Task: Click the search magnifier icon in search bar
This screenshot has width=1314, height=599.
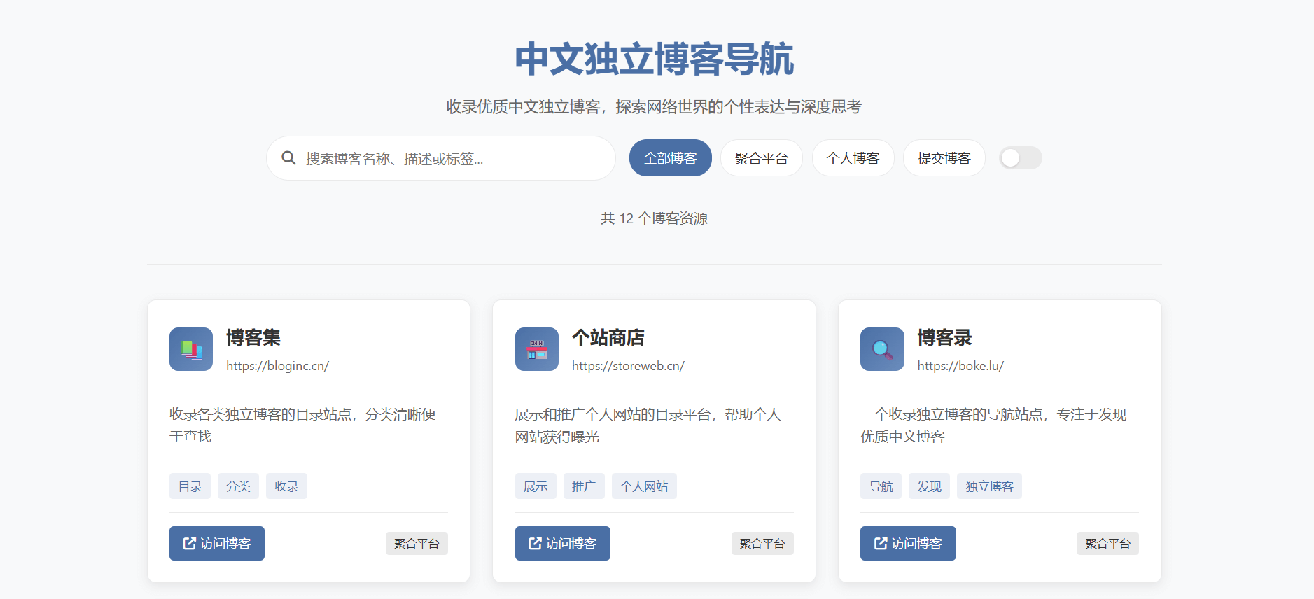Action: pyautogui.click(x=288, y=158)
